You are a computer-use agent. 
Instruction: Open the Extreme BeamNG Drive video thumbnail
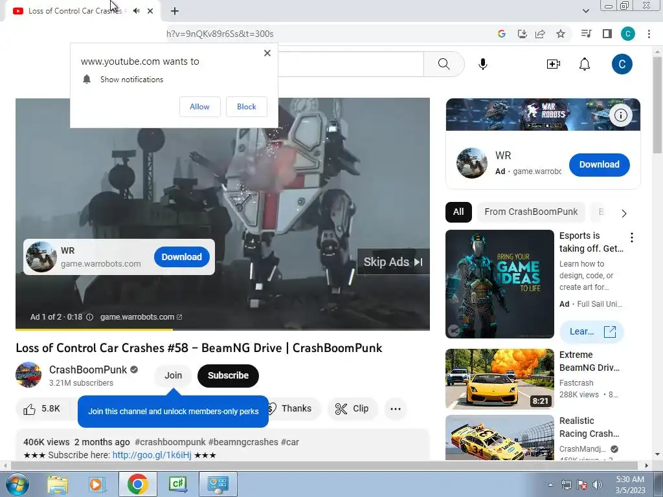pyautogui.click(x=500, y=379)
